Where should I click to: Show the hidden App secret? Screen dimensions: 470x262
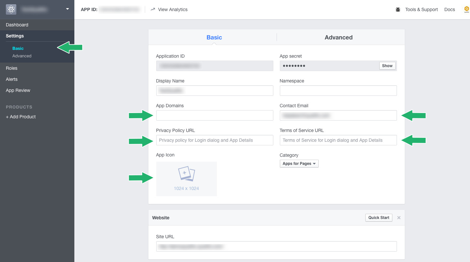[x=387, y=66]
